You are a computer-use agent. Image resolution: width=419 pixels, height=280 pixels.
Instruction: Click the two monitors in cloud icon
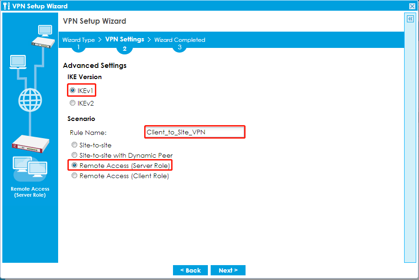pos(29,168)
